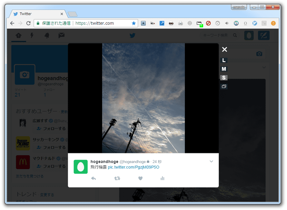Click the orange round extension icon

tap(273, 23)
